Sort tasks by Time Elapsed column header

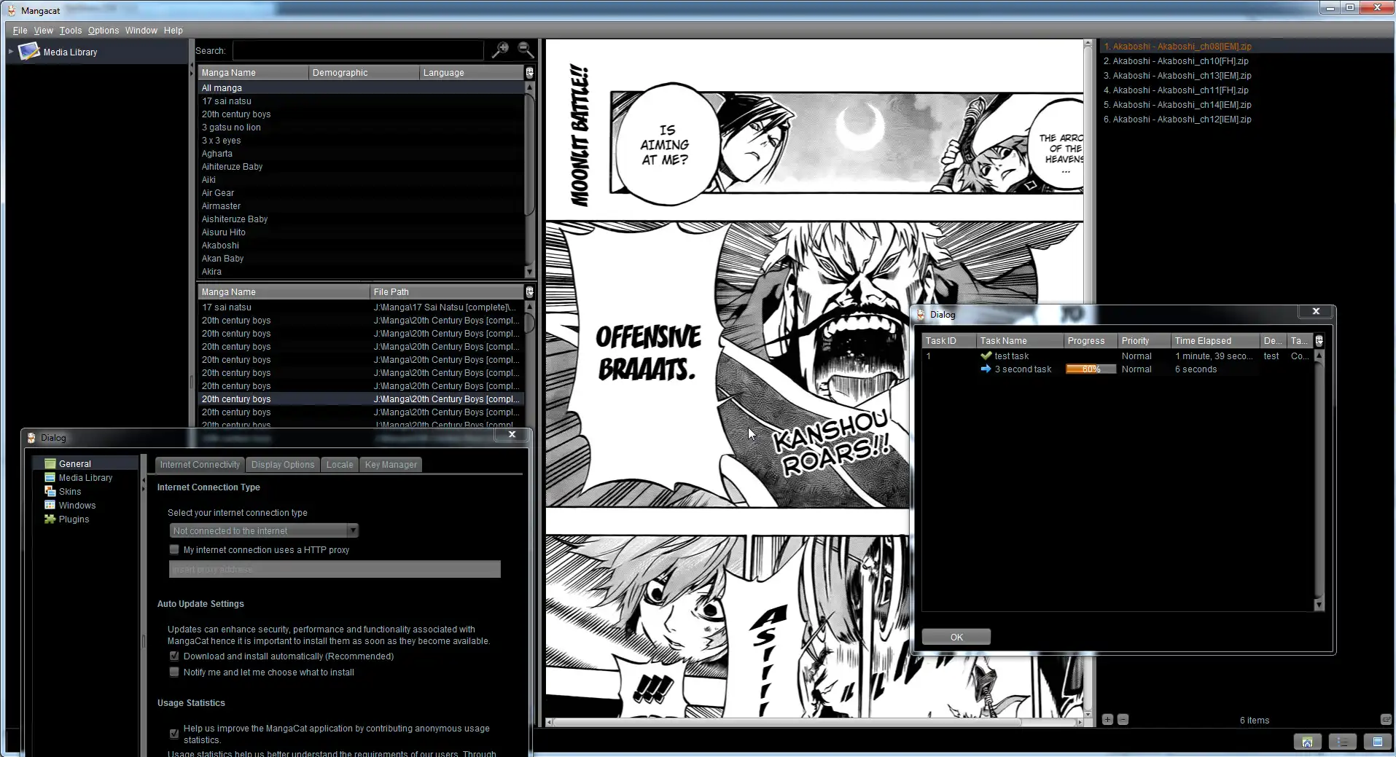tap(1215, 340)
